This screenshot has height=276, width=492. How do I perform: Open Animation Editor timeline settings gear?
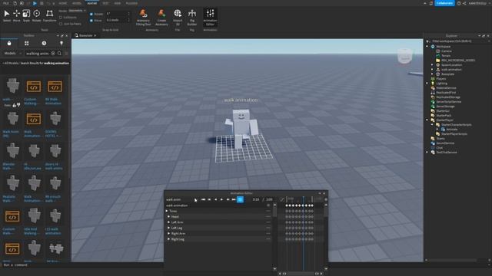[x=326, y=199]
